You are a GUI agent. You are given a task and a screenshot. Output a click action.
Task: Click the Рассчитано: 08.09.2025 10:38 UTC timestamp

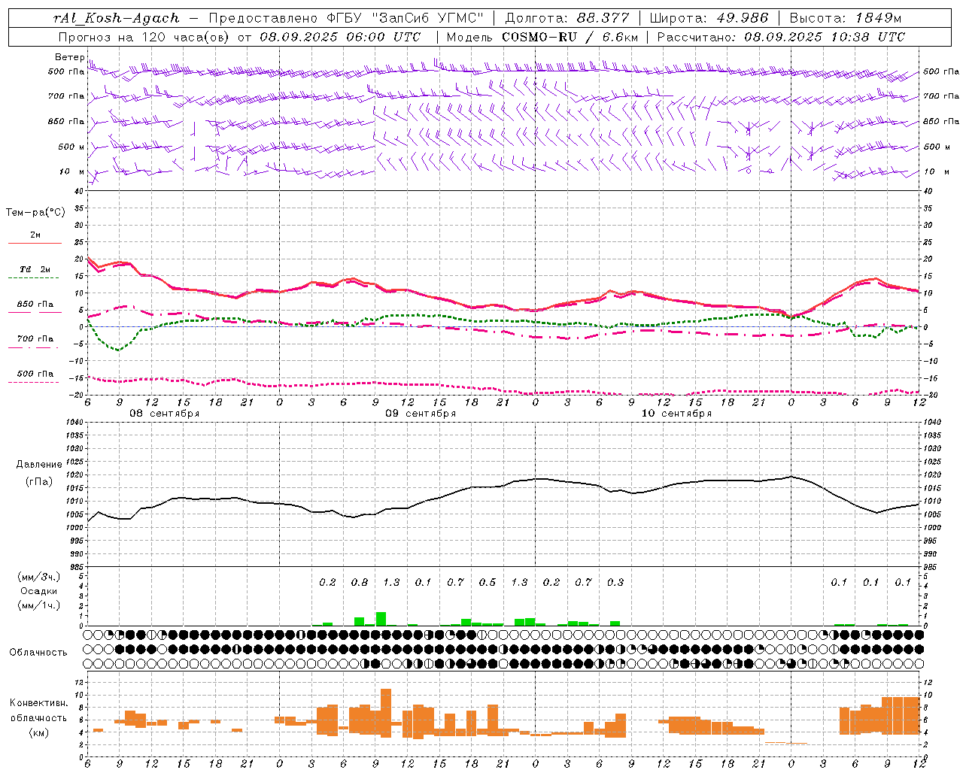(x=781, y=37)
